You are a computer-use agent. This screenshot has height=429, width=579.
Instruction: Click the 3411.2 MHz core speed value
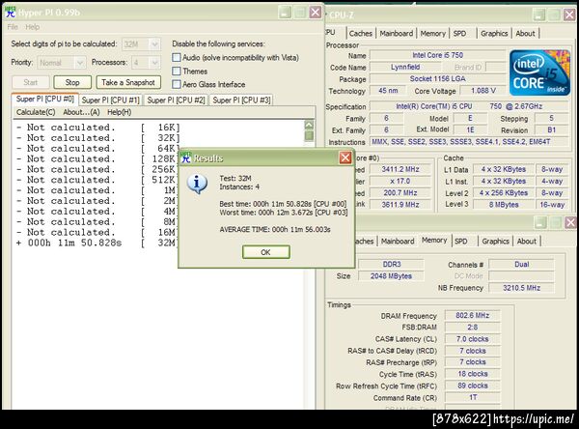[400, 169]
